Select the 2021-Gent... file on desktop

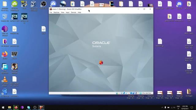[x=170, y=5]
